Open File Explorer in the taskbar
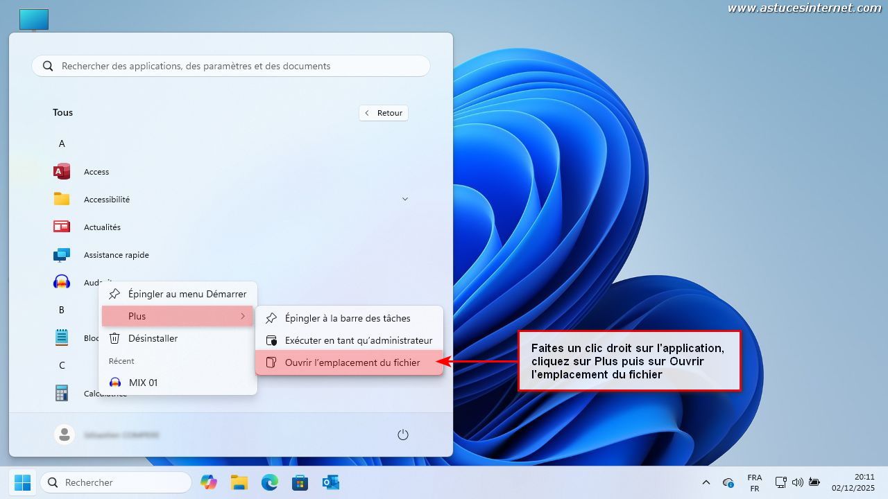The height and width of the screenshot is (499, 888). (x=239, y=482)
